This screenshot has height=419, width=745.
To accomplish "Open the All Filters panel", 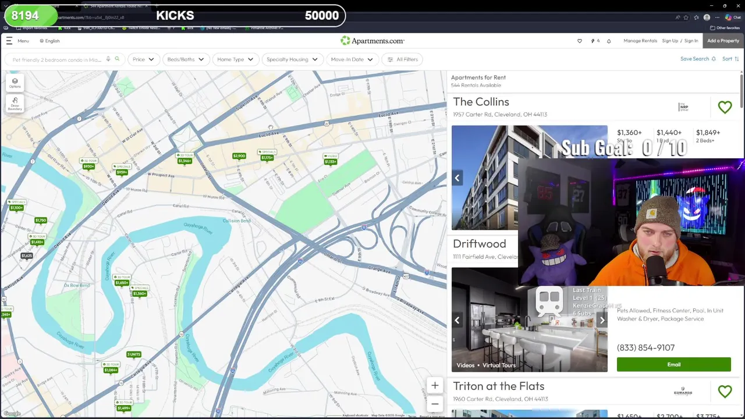I will click(402, 59).
